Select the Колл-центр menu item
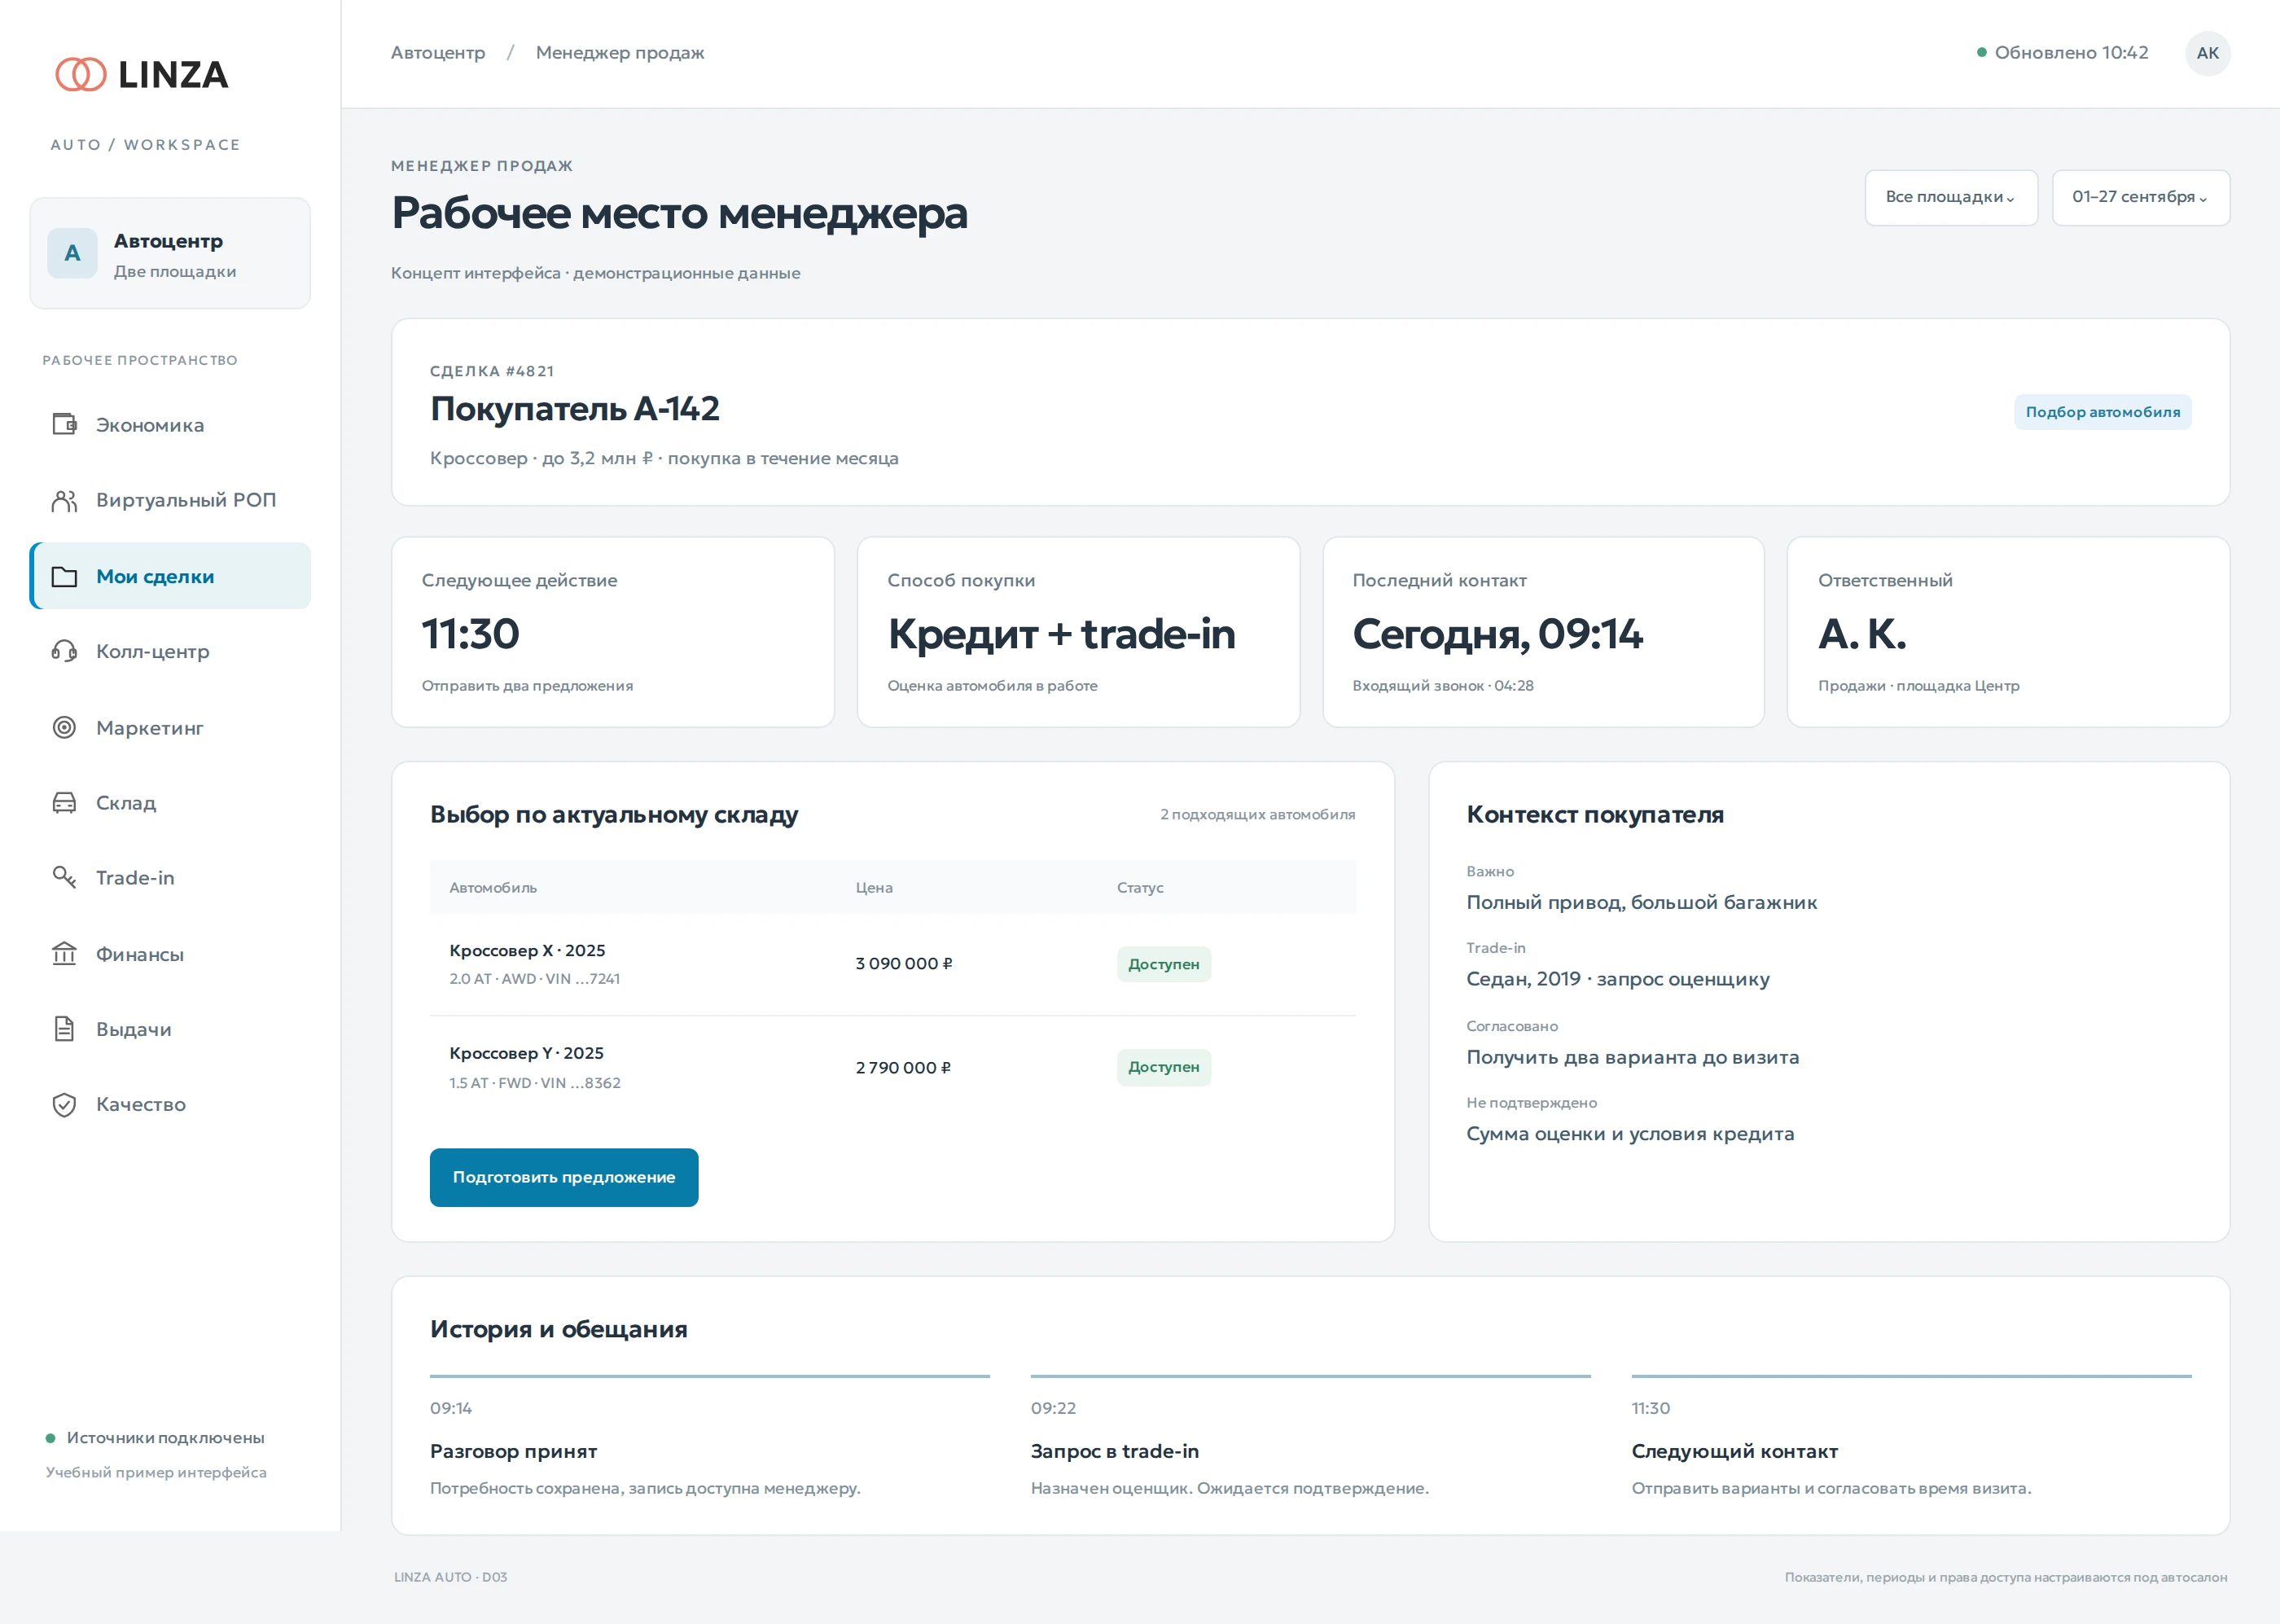Image resolution: width=2280 pixels, height=1624 pixels. coord(170,651)
